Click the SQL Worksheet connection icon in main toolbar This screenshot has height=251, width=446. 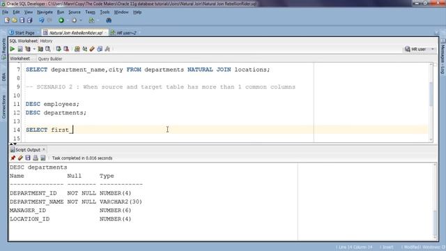[x=91, y=20]
